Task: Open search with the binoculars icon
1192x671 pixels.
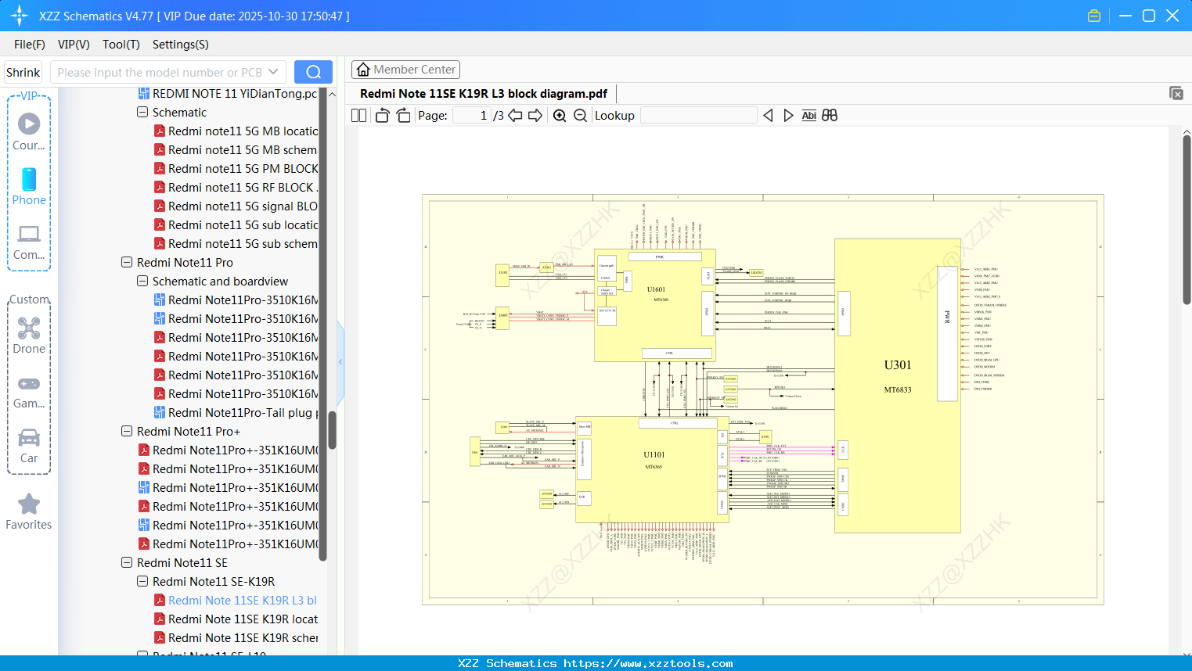Action: point(829,115)
